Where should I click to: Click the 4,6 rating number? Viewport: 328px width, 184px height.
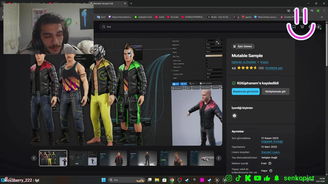(234, 68)
